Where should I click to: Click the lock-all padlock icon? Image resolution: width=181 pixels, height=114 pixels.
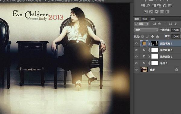[157, 36]
